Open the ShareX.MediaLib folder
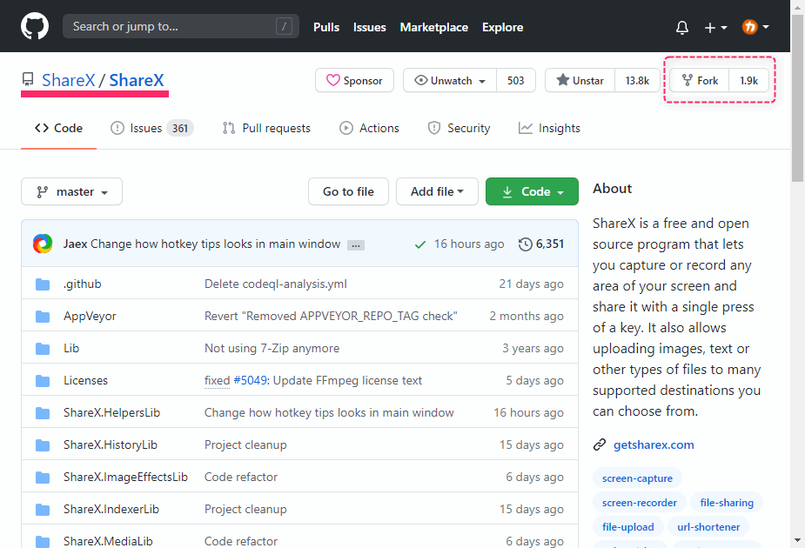The image size is (805, 548). point(108,541)
